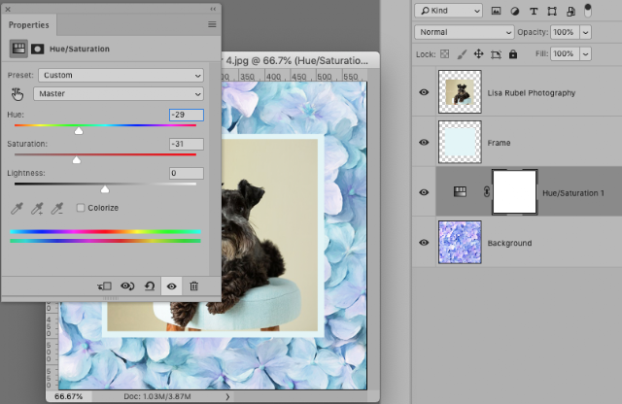The height and width of the screenshot is (404, 622).
Task: Click the mask link chain icon
Action: (x=487, y=192)
